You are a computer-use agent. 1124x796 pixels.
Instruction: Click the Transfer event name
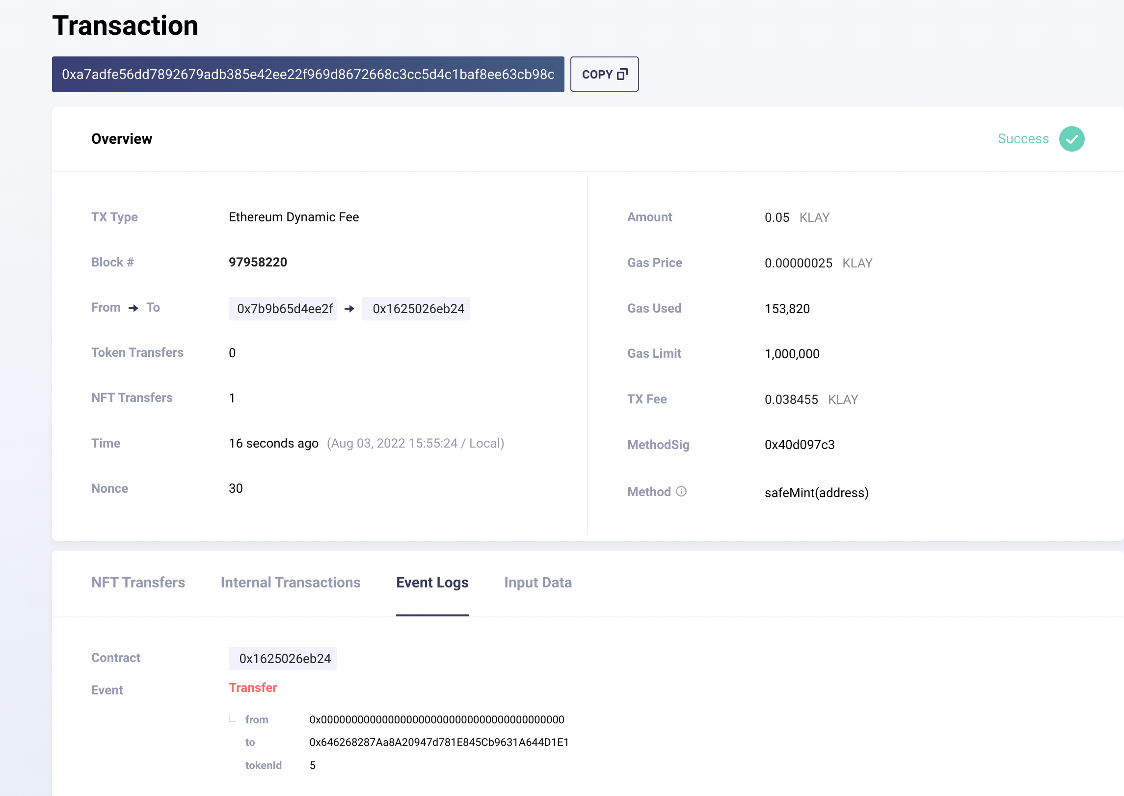click(253, 688)
